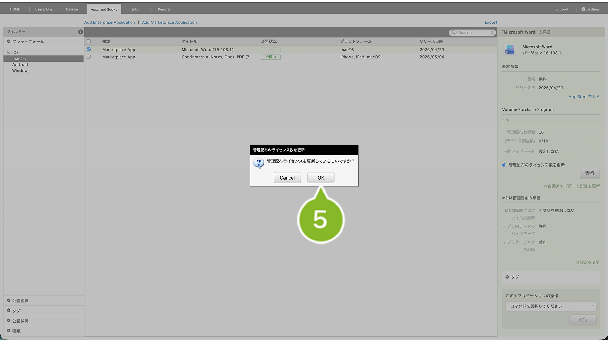Cancel the license update dialog
Viewport: 608px width, 342px height.
click(287, 177)
